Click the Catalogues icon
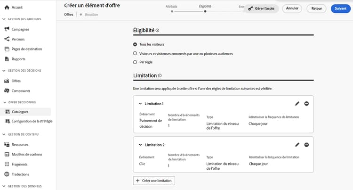353x190 pixels. click(8, 112)
